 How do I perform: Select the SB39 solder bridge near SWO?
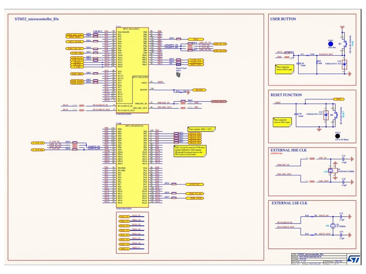[x=179, y=39]
